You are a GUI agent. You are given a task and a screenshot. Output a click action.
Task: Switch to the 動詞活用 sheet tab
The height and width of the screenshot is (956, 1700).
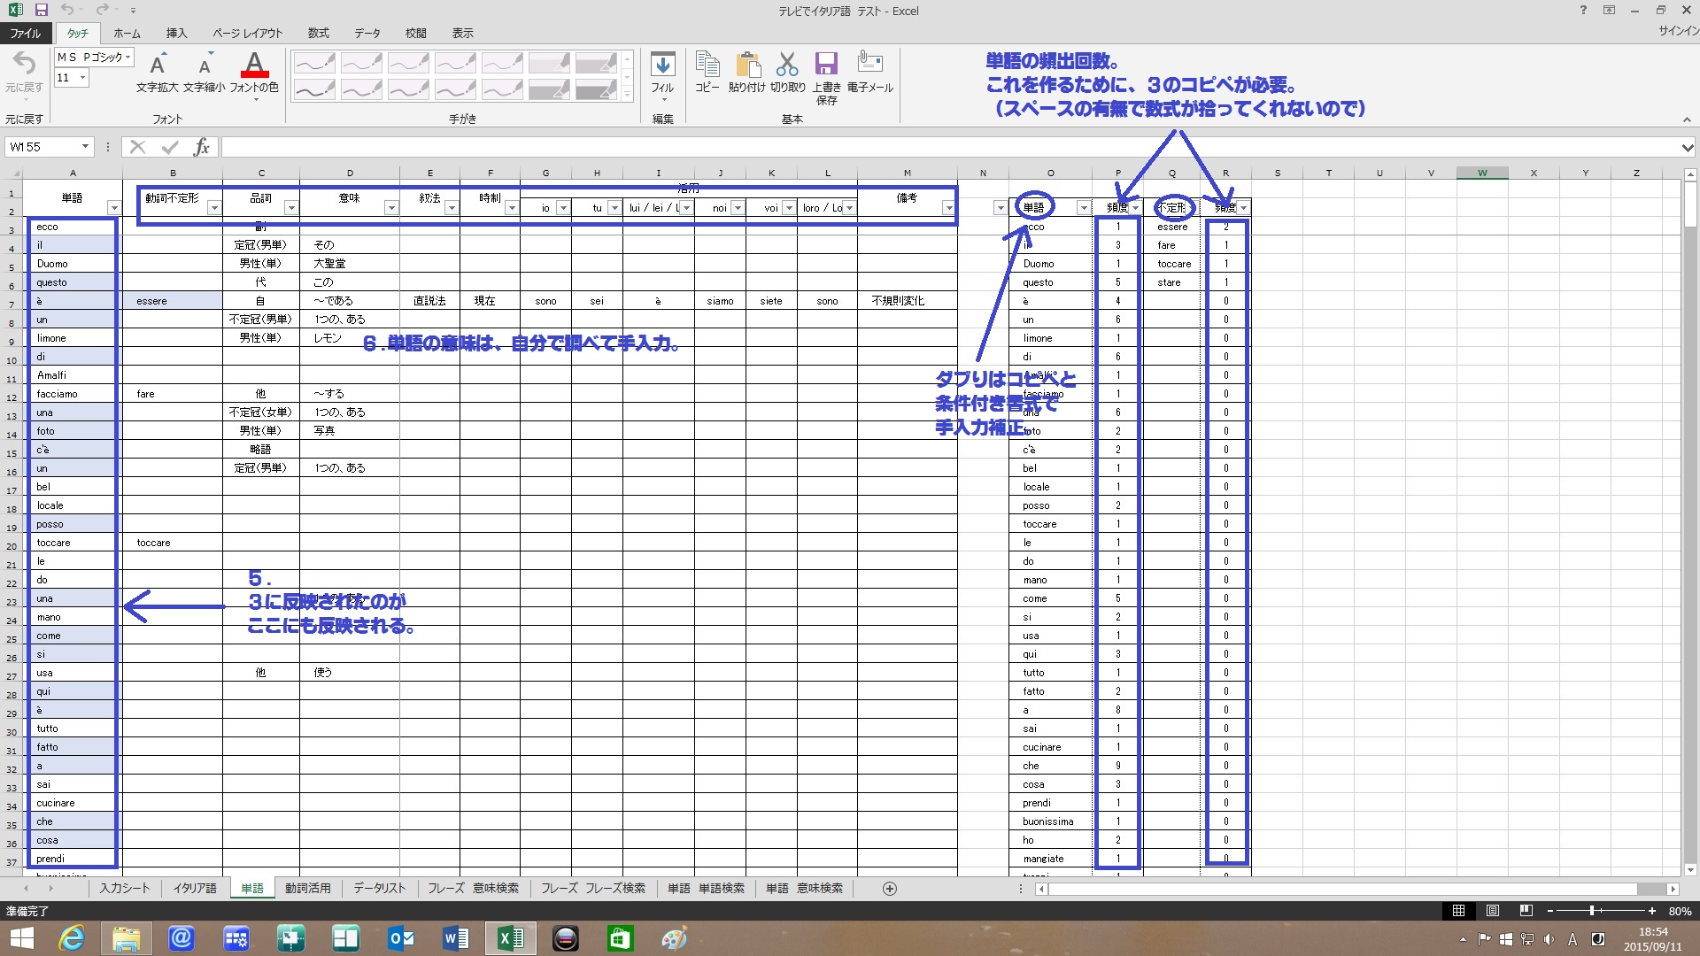pos(307,888)
